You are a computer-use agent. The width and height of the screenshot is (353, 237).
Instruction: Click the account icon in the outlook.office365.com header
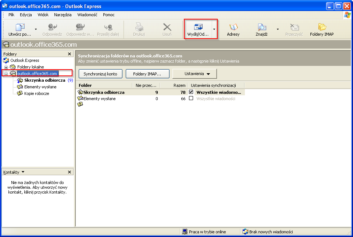tap(6, 45)
